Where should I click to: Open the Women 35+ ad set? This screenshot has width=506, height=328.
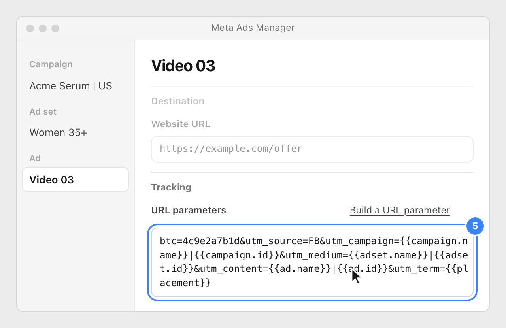click(x=58, y=132)
